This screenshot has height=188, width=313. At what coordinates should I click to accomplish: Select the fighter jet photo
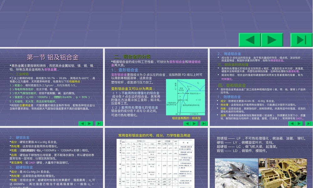[x=236, y=173]
